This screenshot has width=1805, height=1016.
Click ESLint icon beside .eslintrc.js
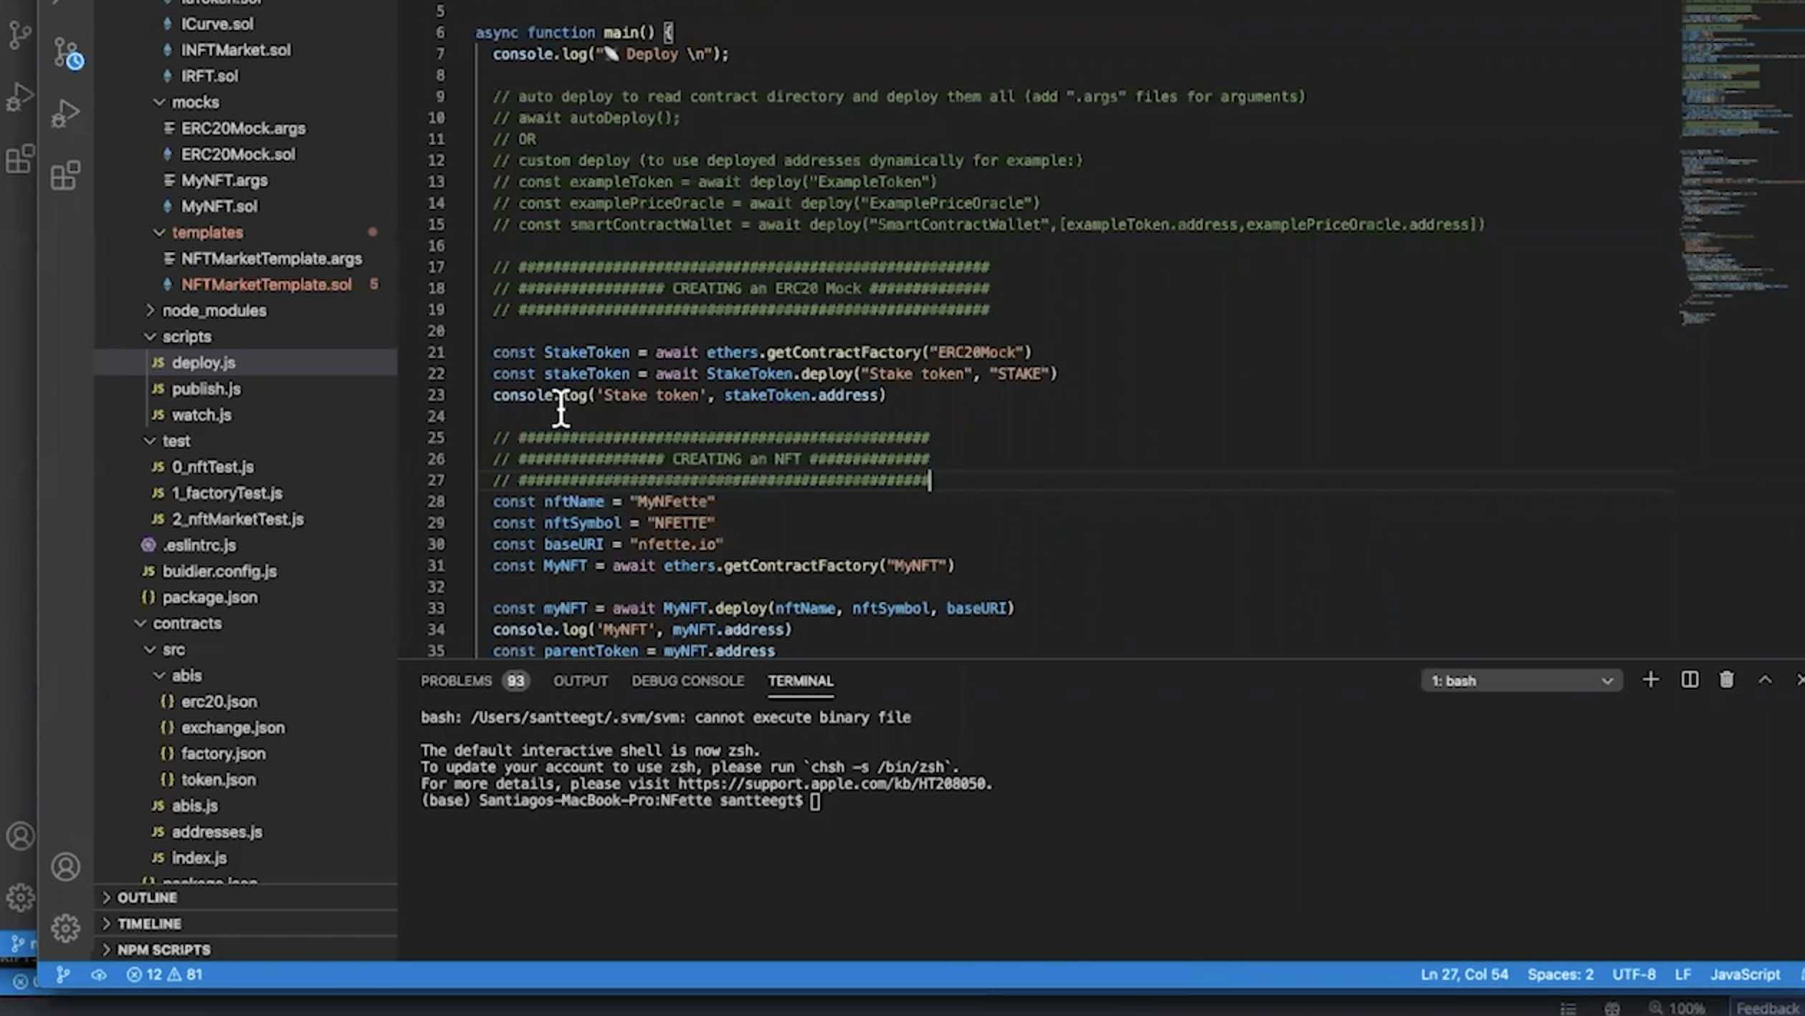148,545
